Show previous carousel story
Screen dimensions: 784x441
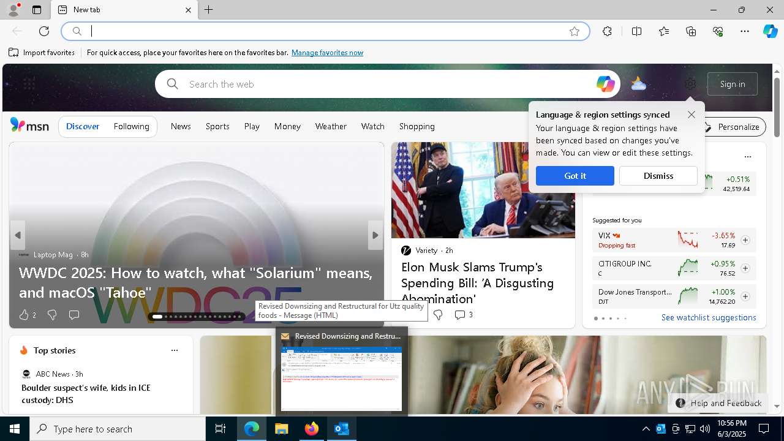tap(18, 235)
